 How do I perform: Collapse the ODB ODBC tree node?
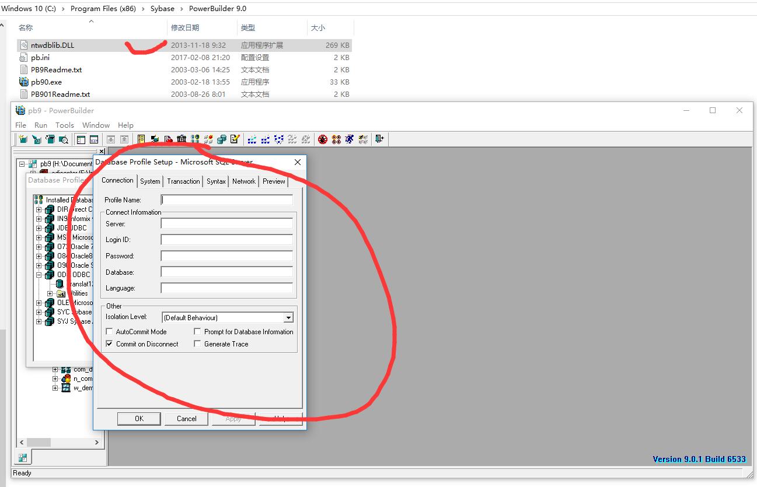pos(39,275)
